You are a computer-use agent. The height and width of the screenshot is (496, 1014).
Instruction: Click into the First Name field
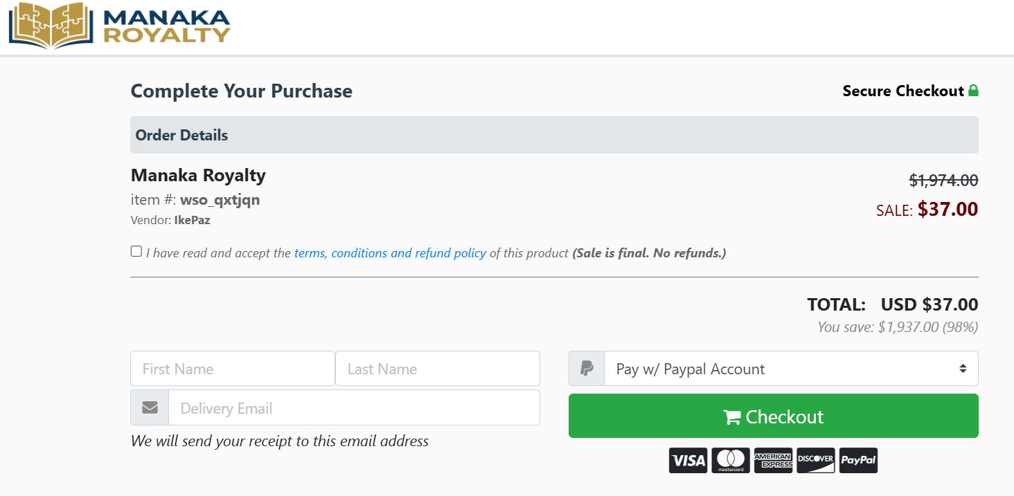coord(232,368)
